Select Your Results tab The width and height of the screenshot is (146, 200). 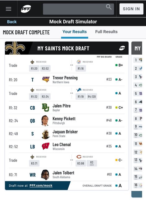[x=75, y=32]
